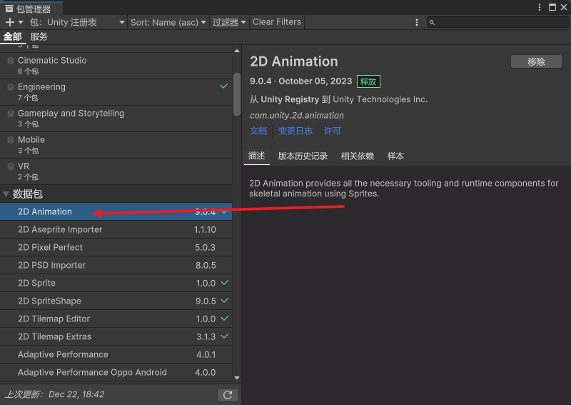Open the 过滤器 filter dropdown

pos(228,22)
